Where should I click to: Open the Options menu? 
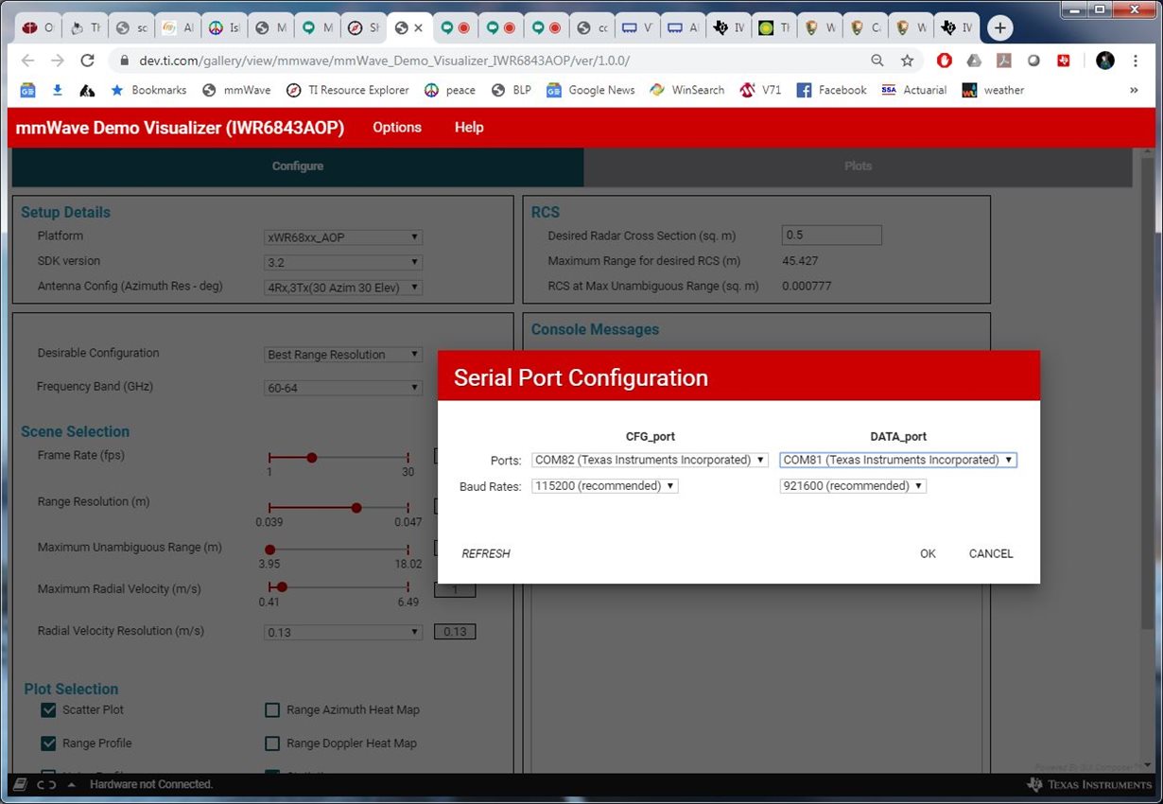(397, 128)
